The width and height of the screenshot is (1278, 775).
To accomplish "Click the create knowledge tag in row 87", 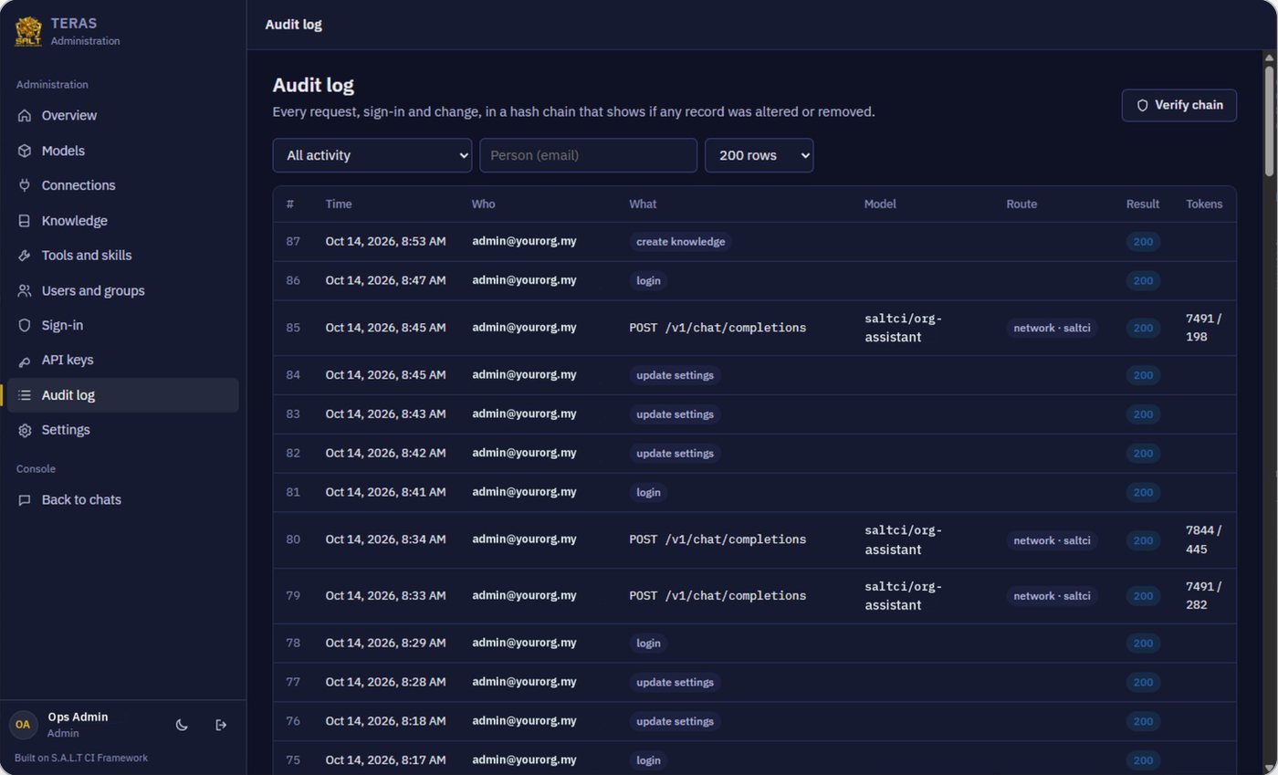I will pyautogui.click(x=680, y=242).
